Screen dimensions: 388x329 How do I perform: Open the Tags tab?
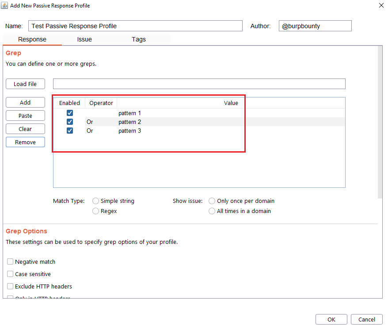(x=138, y=39)
